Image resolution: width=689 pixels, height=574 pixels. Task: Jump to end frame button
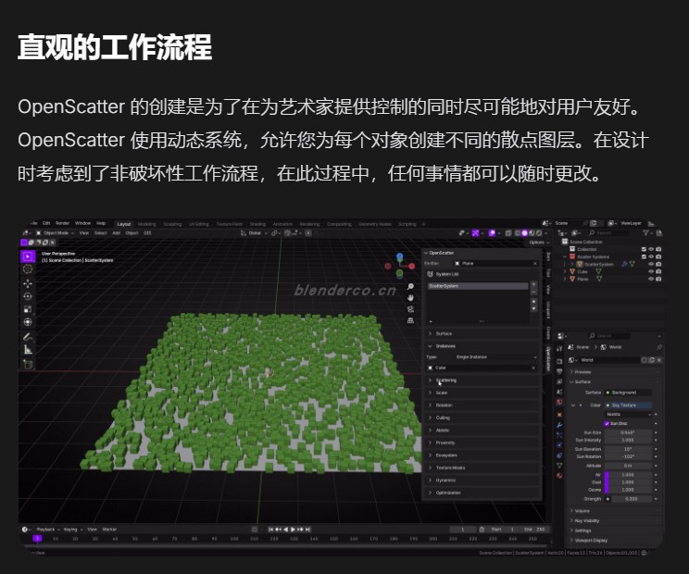[x=308, y=530]
